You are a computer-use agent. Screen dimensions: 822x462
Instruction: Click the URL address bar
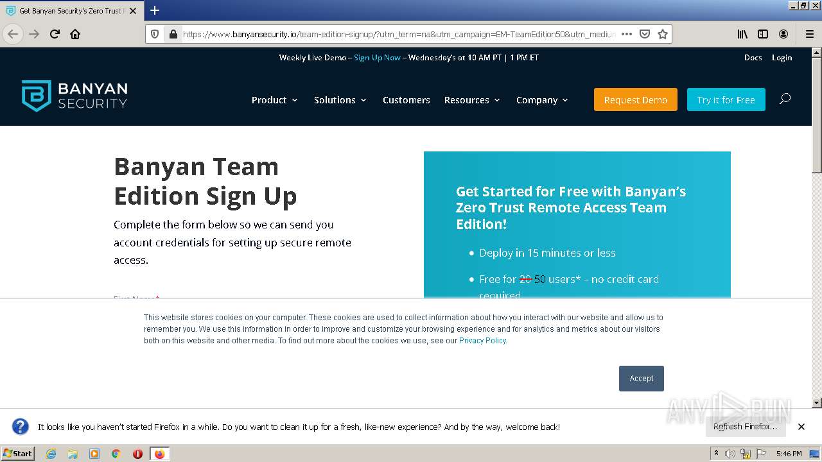pos(398,34)
